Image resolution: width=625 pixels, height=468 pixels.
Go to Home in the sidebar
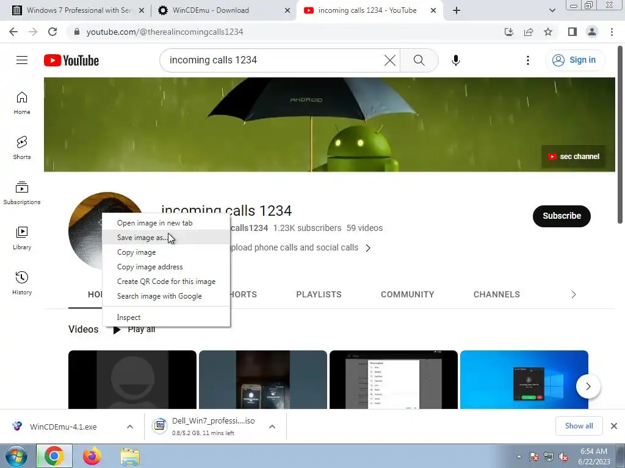pyautogui.click(x=22, y=103)
